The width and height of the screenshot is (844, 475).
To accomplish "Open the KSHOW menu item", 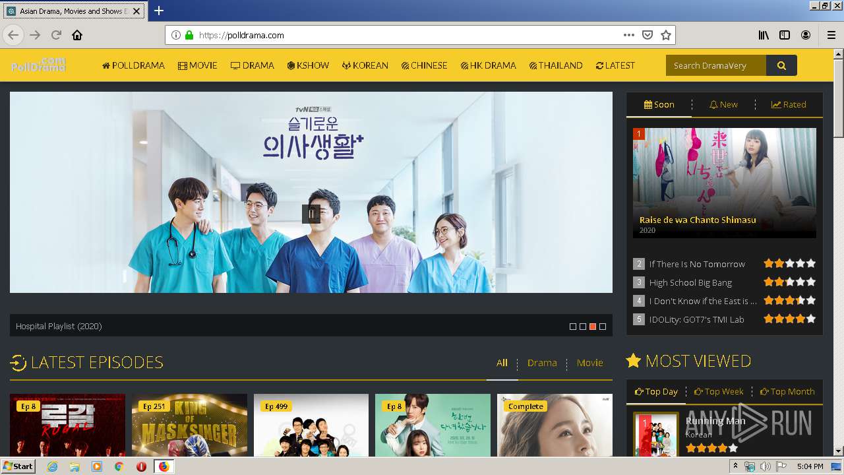I will (308, 65).
